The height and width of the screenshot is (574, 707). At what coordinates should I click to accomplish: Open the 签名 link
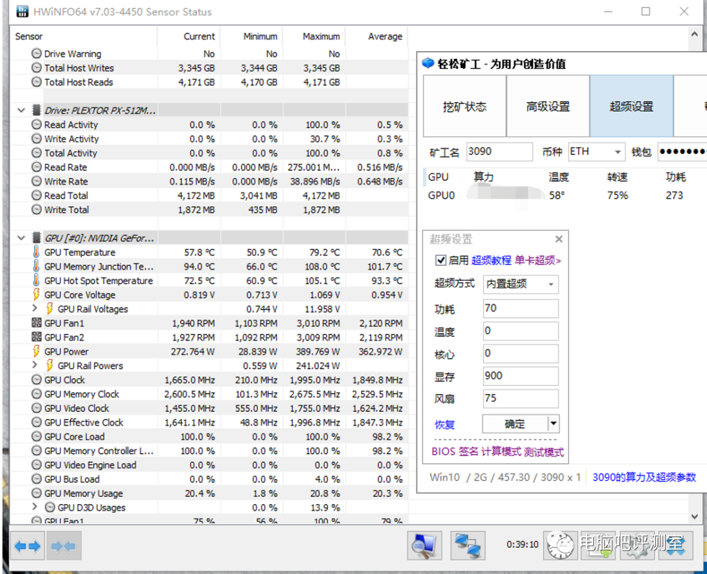point(468,452)
